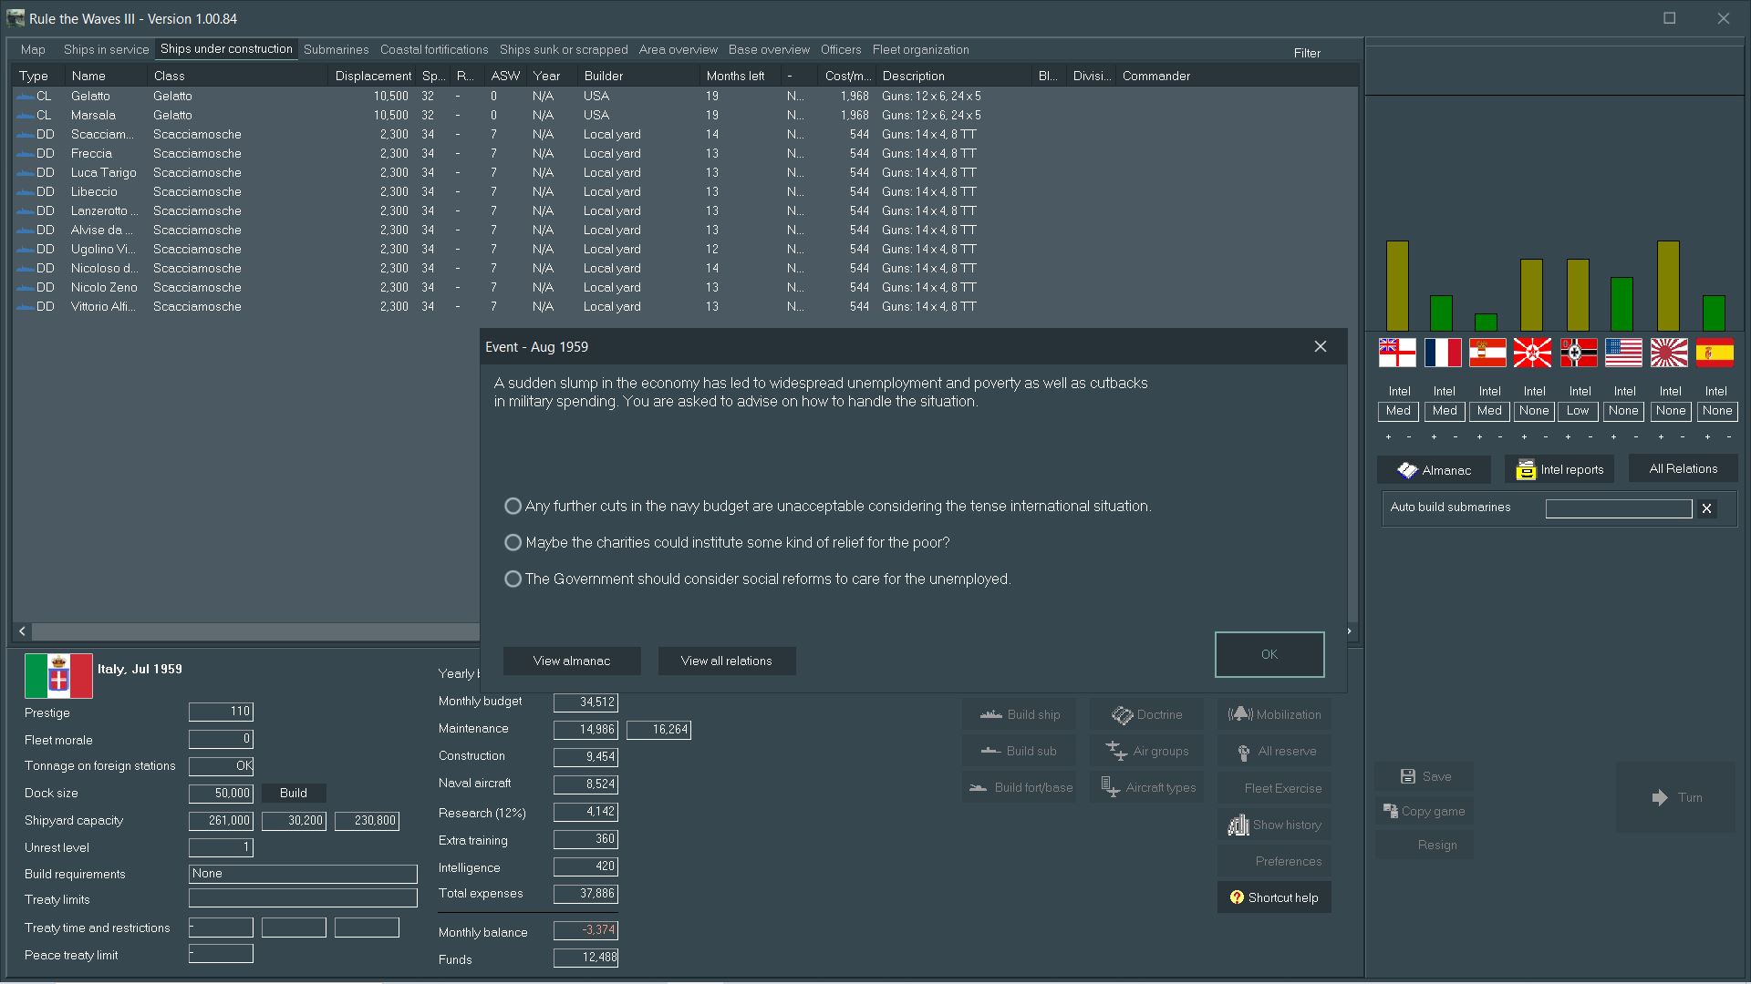Click the Resign button

(x=1425, y=845)
